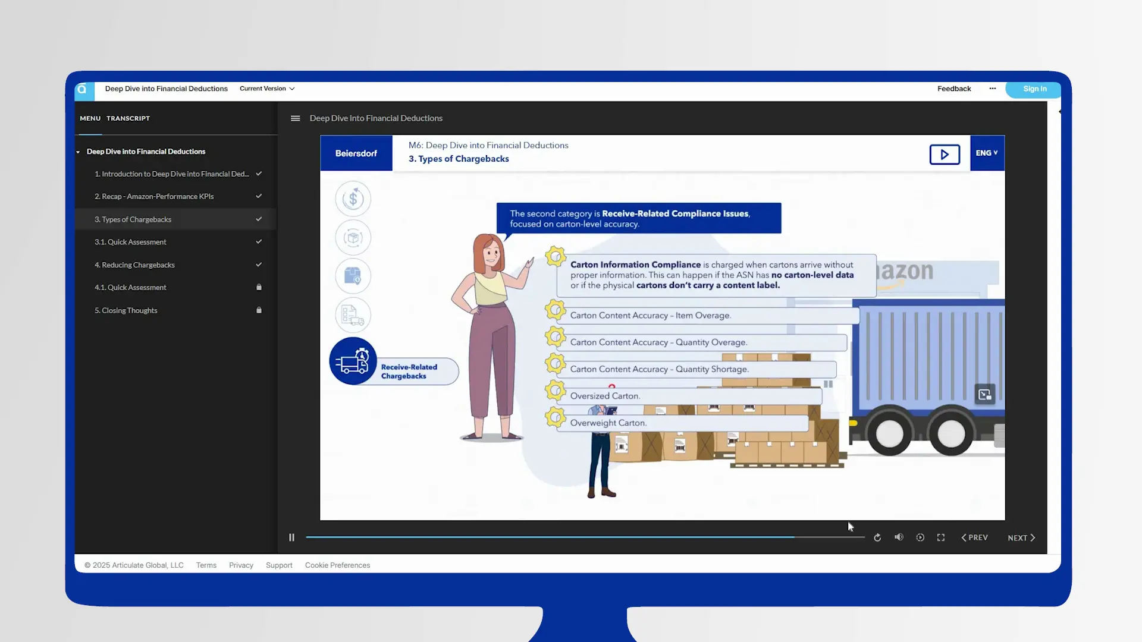Click checkmark next to Reducing Chargebacks
Viewport: 1142px width, 642px height.
(259, 265)
